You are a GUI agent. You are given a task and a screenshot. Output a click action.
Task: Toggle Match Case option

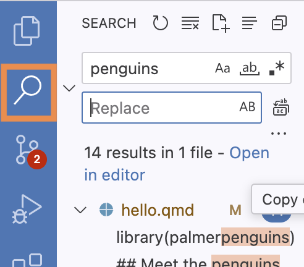(222, 68)
